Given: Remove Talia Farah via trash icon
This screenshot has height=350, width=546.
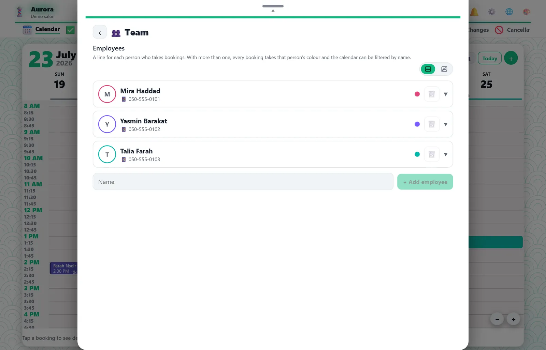Looking at the screenshot, I should click(x=432, y=154).
